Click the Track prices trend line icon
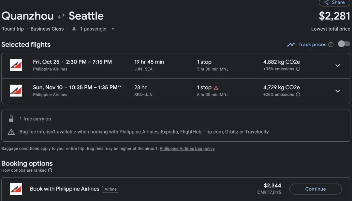Screen dimensions: 352x201 point(291,45)
